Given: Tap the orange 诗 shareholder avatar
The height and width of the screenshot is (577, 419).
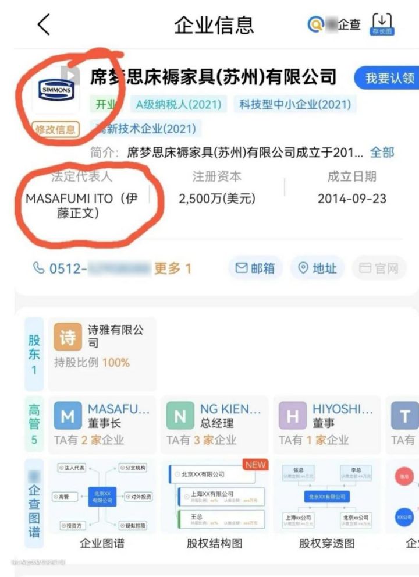Looking at the screenshot, I should click(68, 337).
